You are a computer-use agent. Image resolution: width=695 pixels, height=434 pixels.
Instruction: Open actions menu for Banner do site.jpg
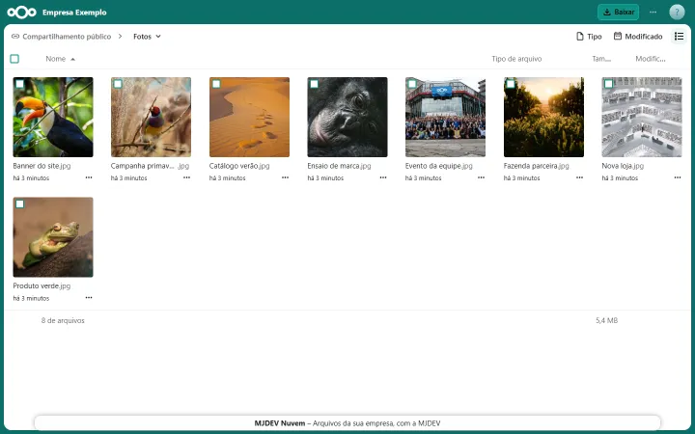[89, 177]
